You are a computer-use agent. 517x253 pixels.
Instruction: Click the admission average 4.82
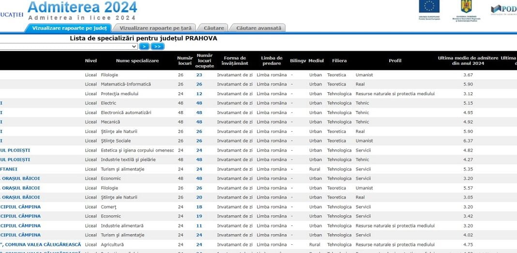tap(468, 150)
